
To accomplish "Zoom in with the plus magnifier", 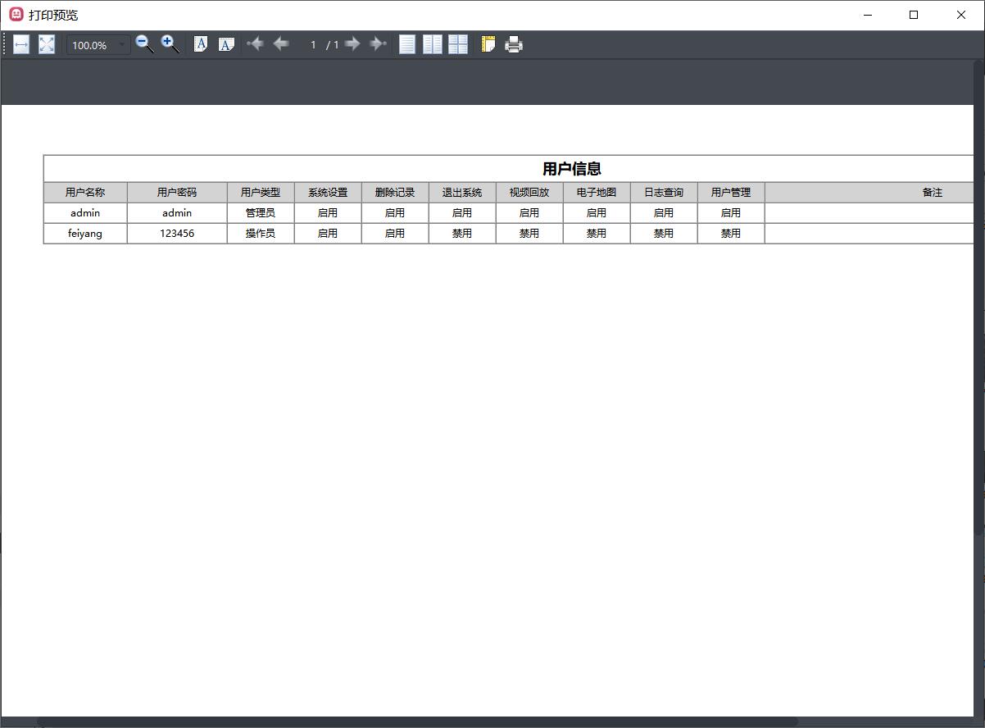I will pyautogui.click(x=170, y=44).
